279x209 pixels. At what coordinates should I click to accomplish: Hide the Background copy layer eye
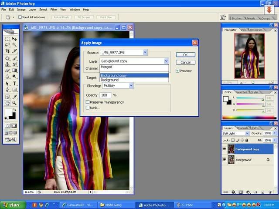tap(225, 149)
